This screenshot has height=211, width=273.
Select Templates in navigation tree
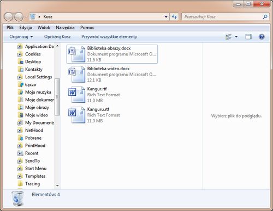(x=35, y=176)
